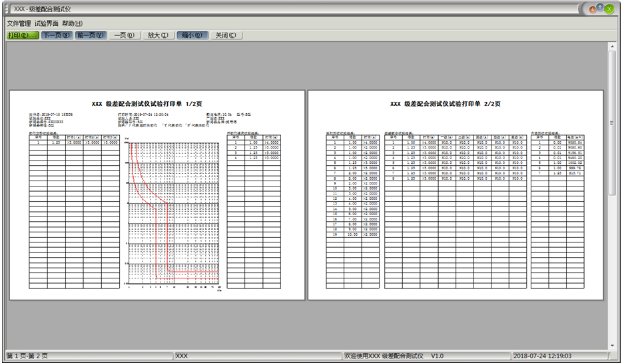Zoom in using the 放大 button
This screenshot has height=363, width=626.
point(158,35)
